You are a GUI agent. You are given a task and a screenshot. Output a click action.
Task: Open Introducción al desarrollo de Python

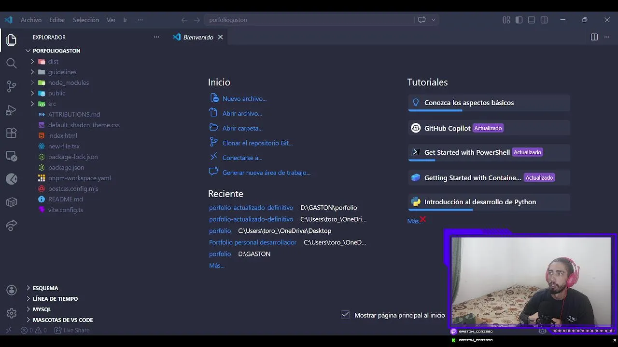coord(489,202)
